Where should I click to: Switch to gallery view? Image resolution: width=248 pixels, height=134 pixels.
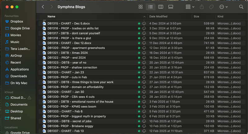tap(170, 7)
